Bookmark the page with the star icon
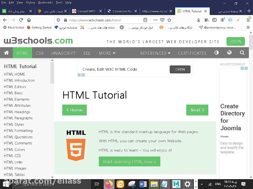Screen dimensions: 253x189 169,20
